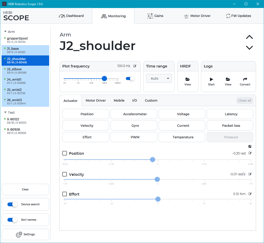Edit the Position value with the pencil icon
The height and width of the screenshot is (243, 264).
250,153
